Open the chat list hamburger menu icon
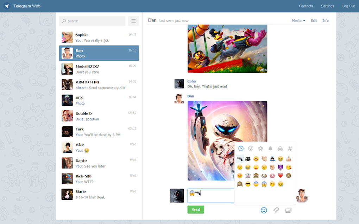The height and width of the screenshot is (224, 359). (133, 21)
